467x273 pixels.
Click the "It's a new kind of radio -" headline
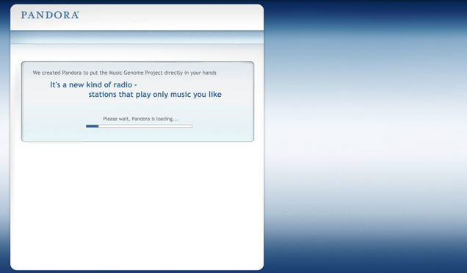pyautogui.click(x=93, y=85)
